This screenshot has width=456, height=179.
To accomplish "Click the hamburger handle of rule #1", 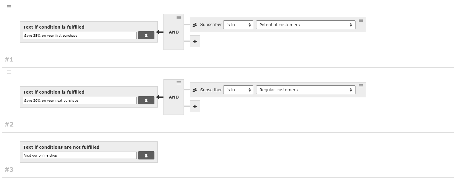I will pyautogui.click(x=9, y=7).
